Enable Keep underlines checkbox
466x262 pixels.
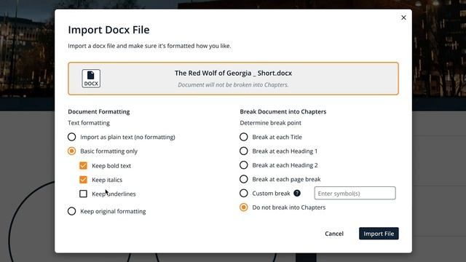click(83, 194)
